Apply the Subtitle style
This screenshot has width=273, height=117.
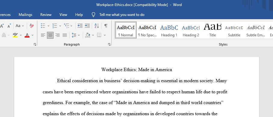click(234, 30)
